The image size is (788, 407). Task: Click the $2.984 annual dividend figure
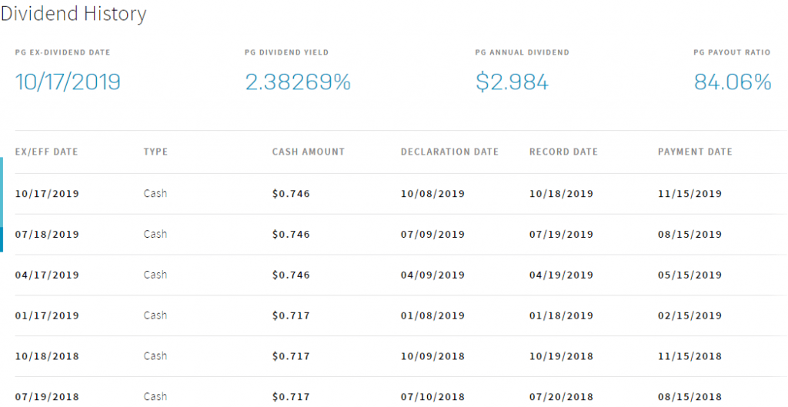(512, 82)
